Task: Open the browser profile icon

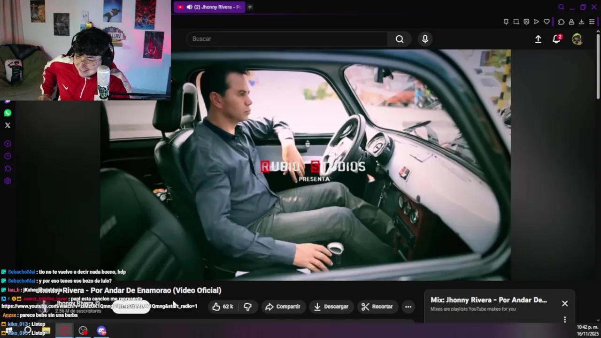Action: [571, 22]
